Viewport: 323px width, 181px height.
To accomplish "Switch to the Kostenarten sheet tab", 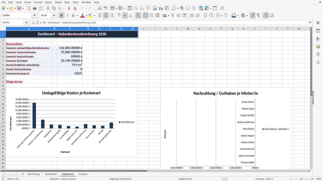I will tap(51, 174).
